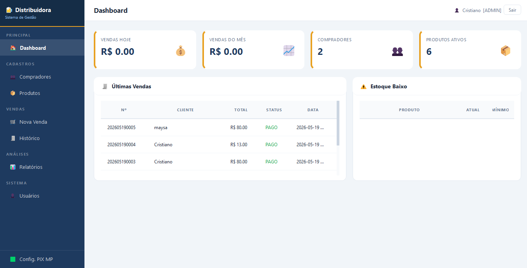Click the STATUS column header

(274, 110)
